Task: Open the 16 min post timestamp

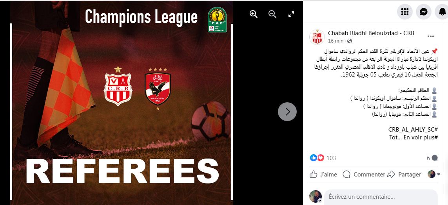Action: 336,41
